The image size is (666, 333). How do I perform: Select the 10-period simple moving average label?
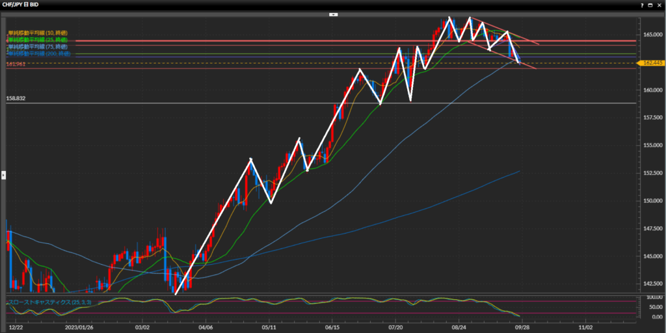pyautogui.click(x=38, y=33)
